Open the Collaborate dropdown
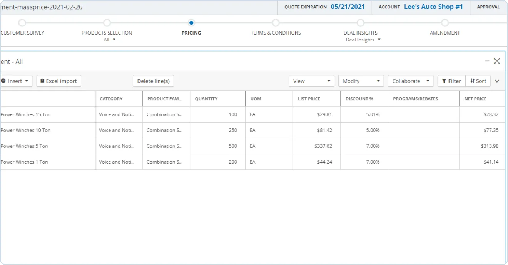508x265 pixels. tap(411, 81)
